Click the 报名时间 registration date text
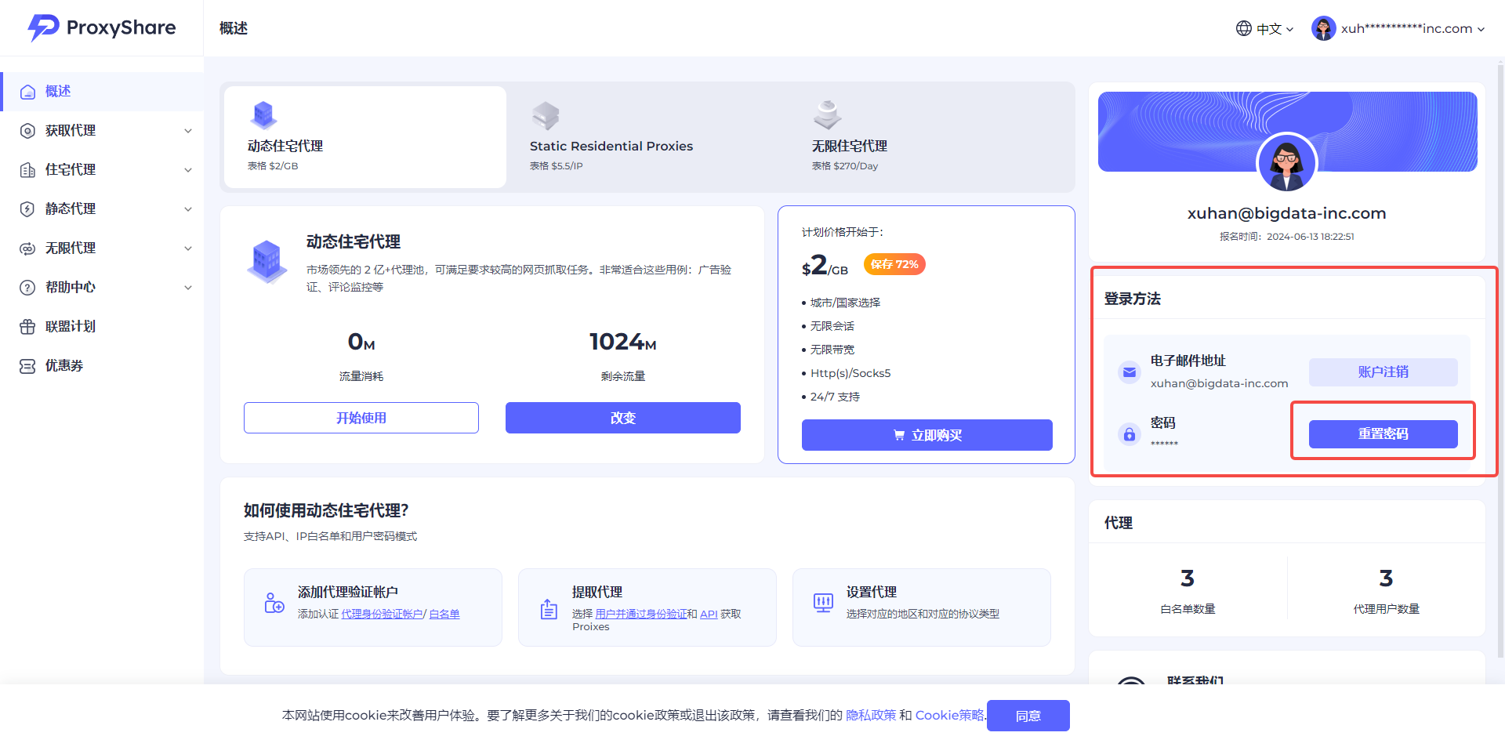Viewport: 1505px width, 747px height. point(1286,237)
